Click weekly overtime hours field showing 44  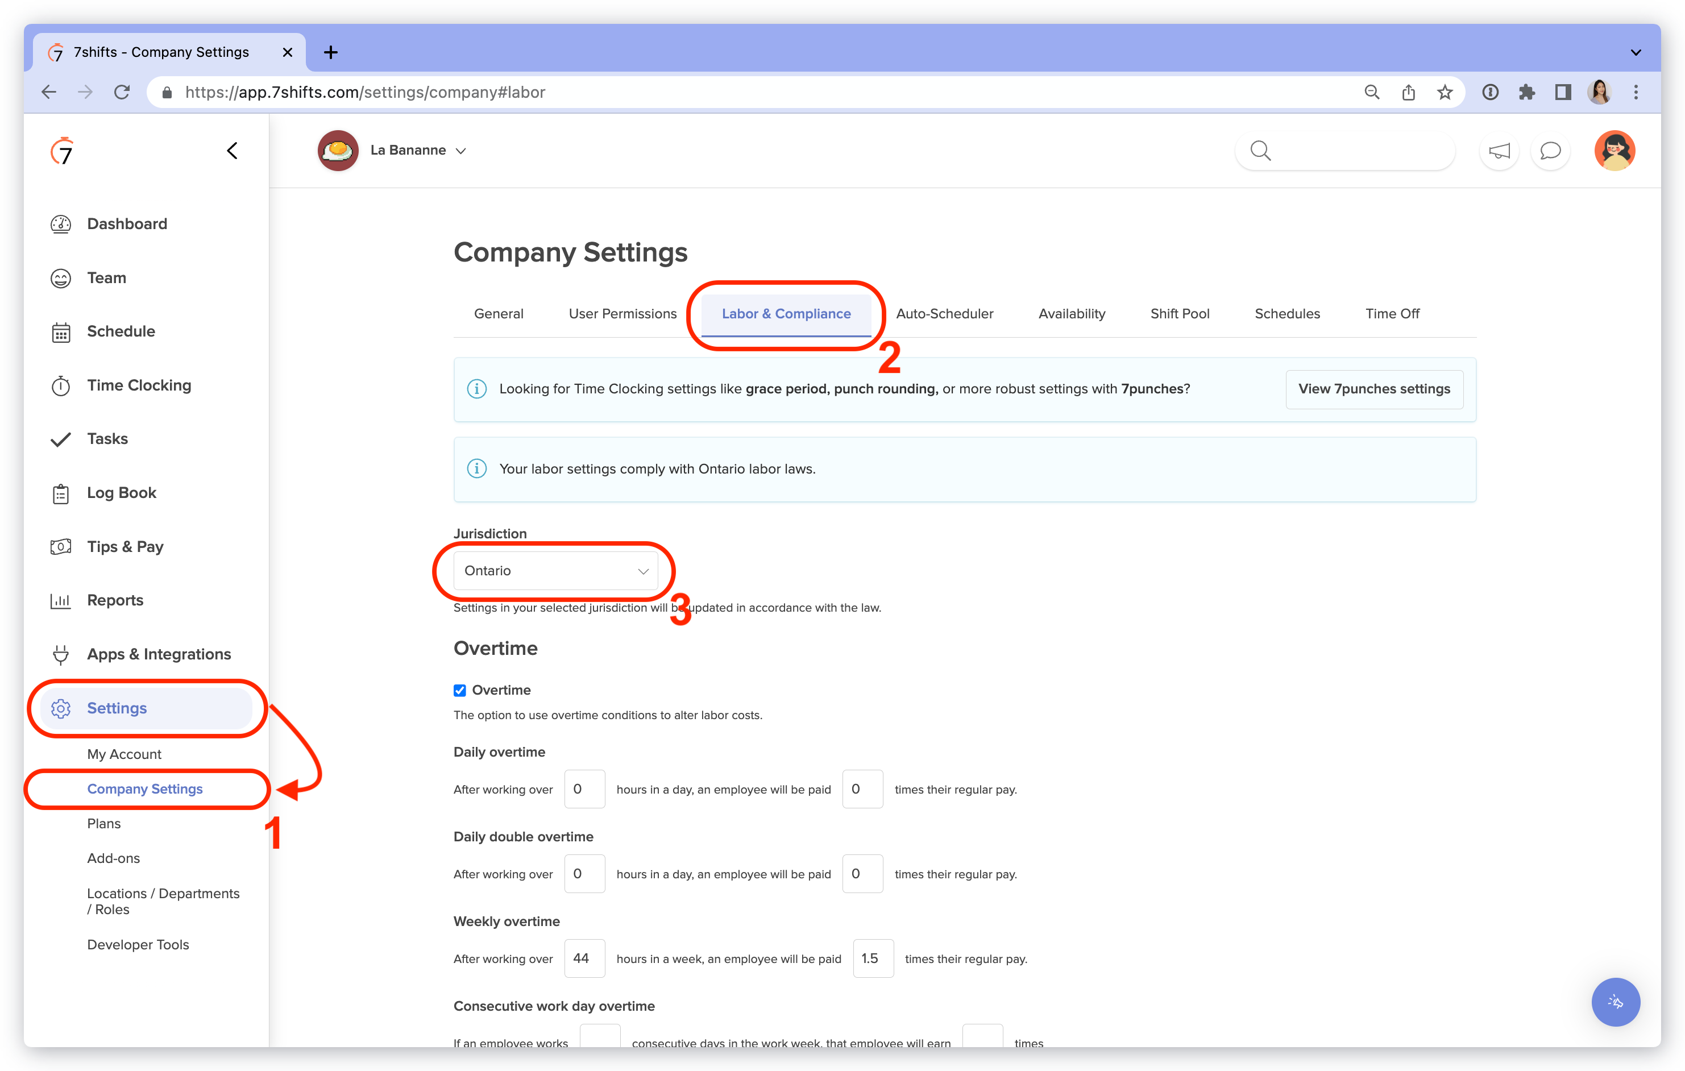coord(584,958)
